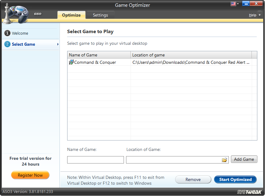Launch with the Start Optimized button
The image size is (265, 196).
point(235,179)
